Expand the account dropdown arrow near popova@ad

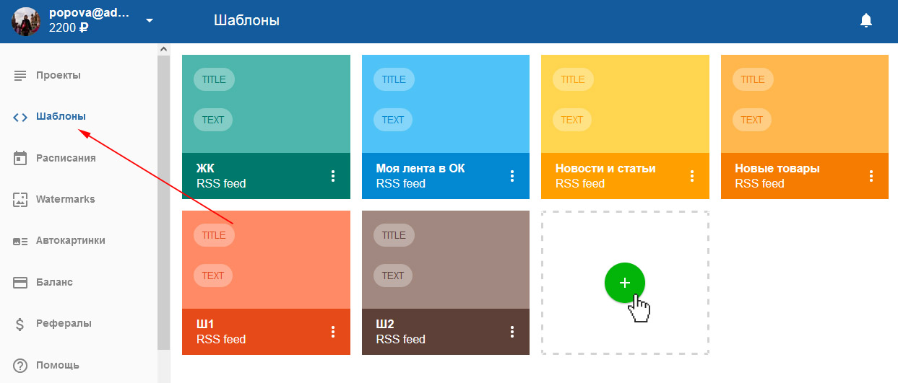coord(150,20)
